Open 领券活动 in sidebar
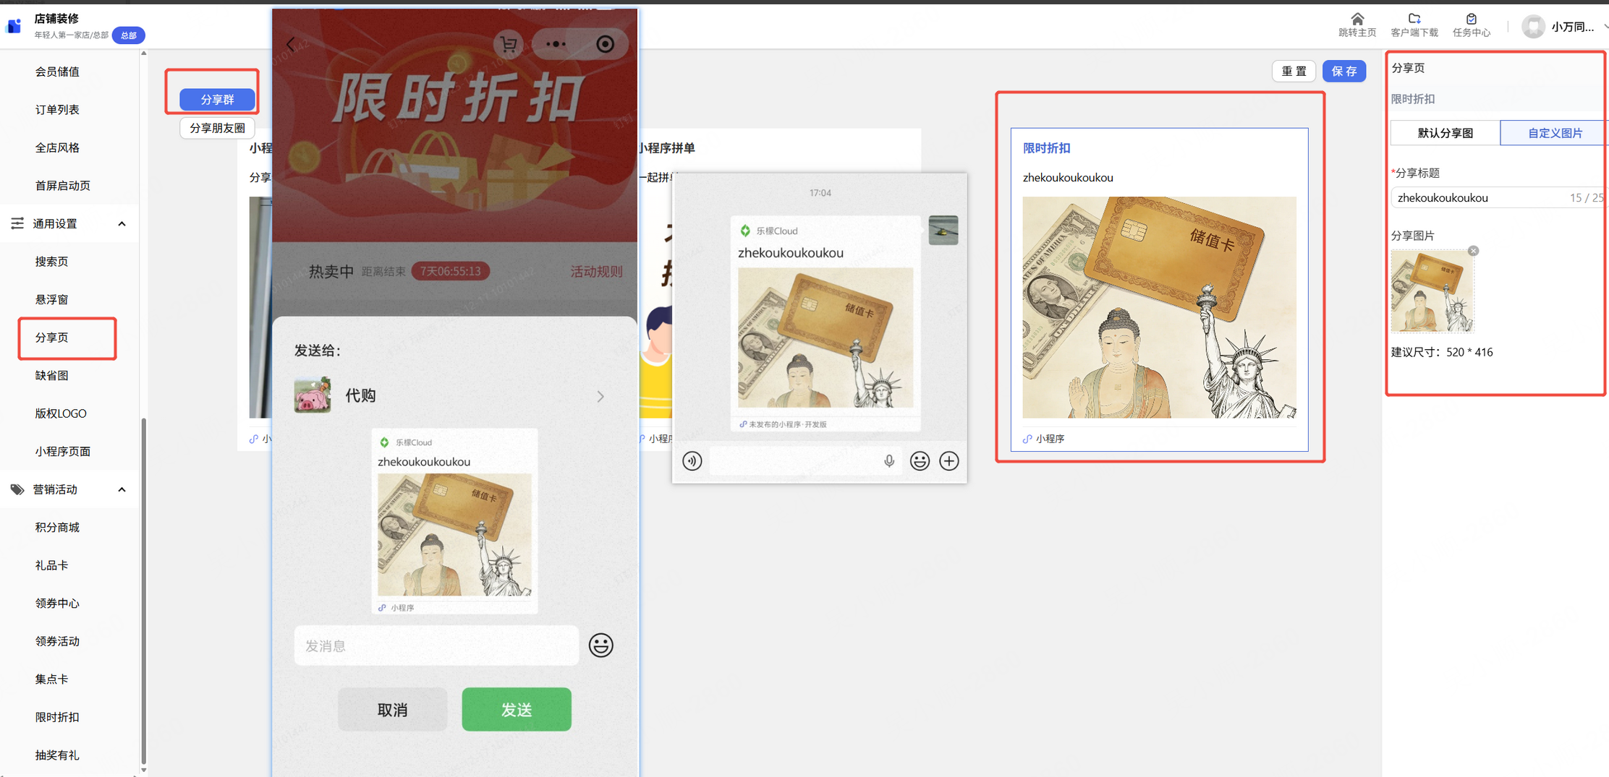1609x777 pixels. pyautogui.click(x=57, y=641)
